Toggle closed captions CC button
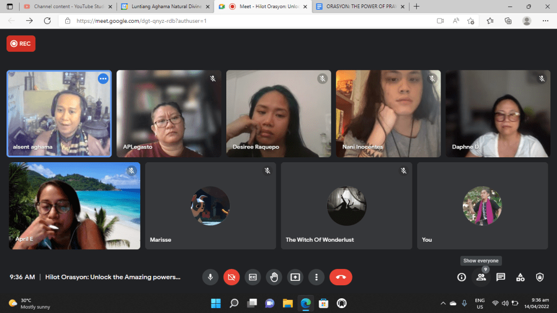The width and height of the screenshot is (557, 313). pos(252,277)
